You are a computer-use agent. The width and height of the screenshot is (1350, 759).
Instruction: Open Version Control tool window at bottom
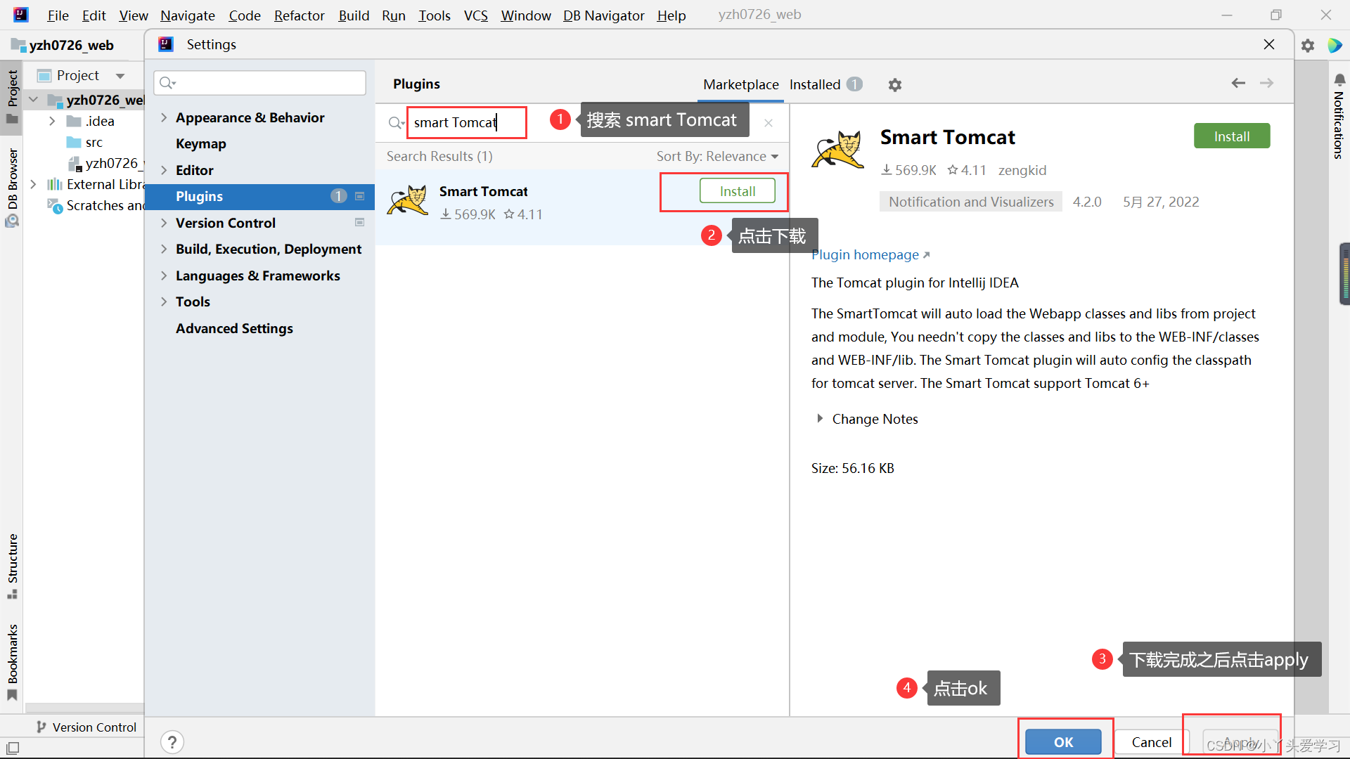point(86,727)
